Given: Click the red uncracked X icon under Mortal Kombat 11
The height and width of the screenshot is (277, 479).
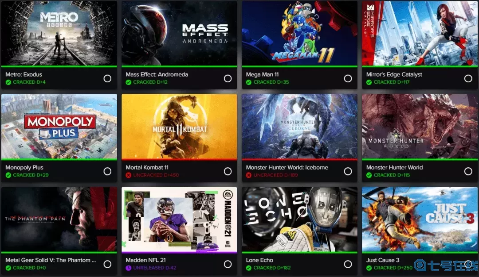Looking at the screenshot, I should tap(129, 175).
